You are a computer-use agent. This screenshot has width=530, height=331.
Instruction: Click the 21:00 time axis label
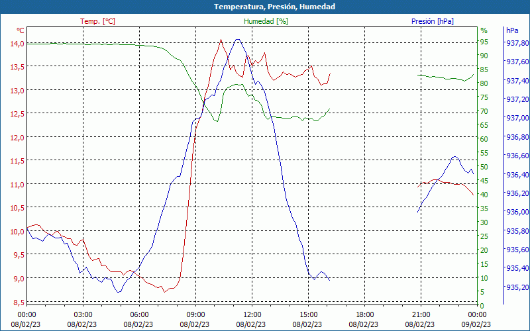420,315
